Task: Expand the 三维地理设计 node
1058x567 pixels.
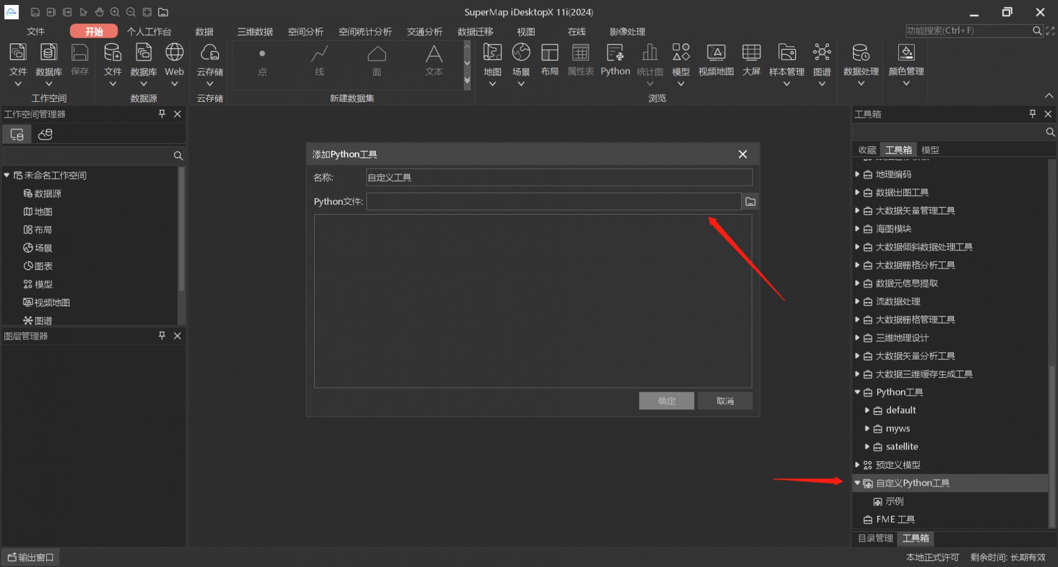Action: pyautogui.click(x=858, y=338)
